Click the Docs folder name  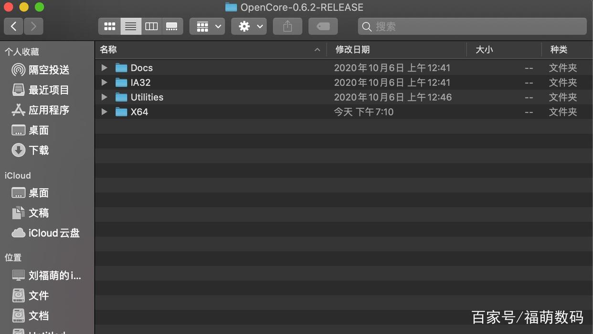(x=142, y=68)
